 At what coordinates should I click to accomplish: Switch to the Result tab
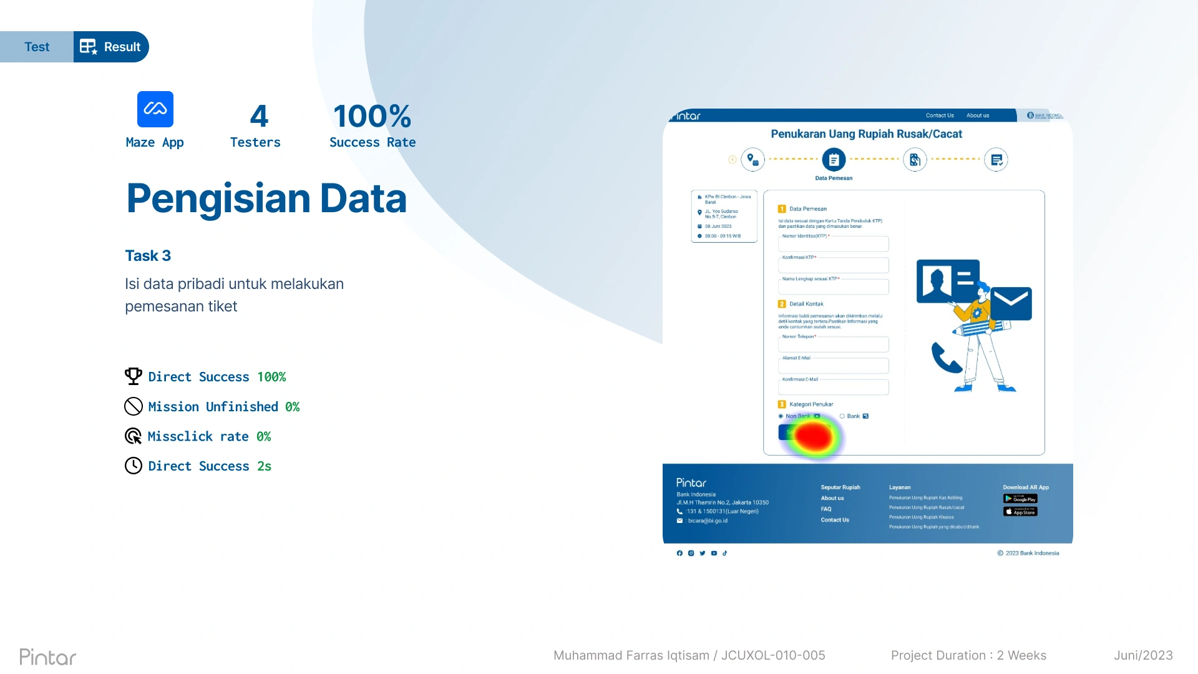click(x=111, y=47)
